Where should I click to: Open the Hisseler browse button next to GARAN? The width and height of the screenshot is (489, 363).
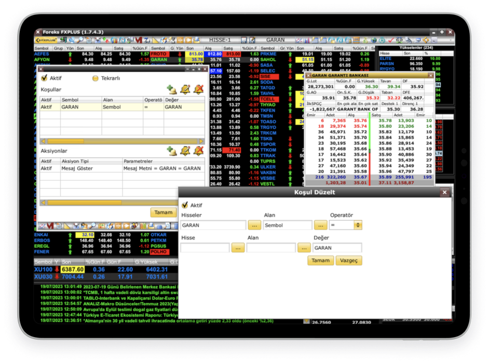(x=253, y=225)
